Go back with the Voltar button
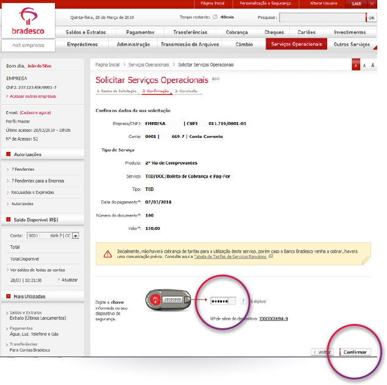 coord(322,353)
